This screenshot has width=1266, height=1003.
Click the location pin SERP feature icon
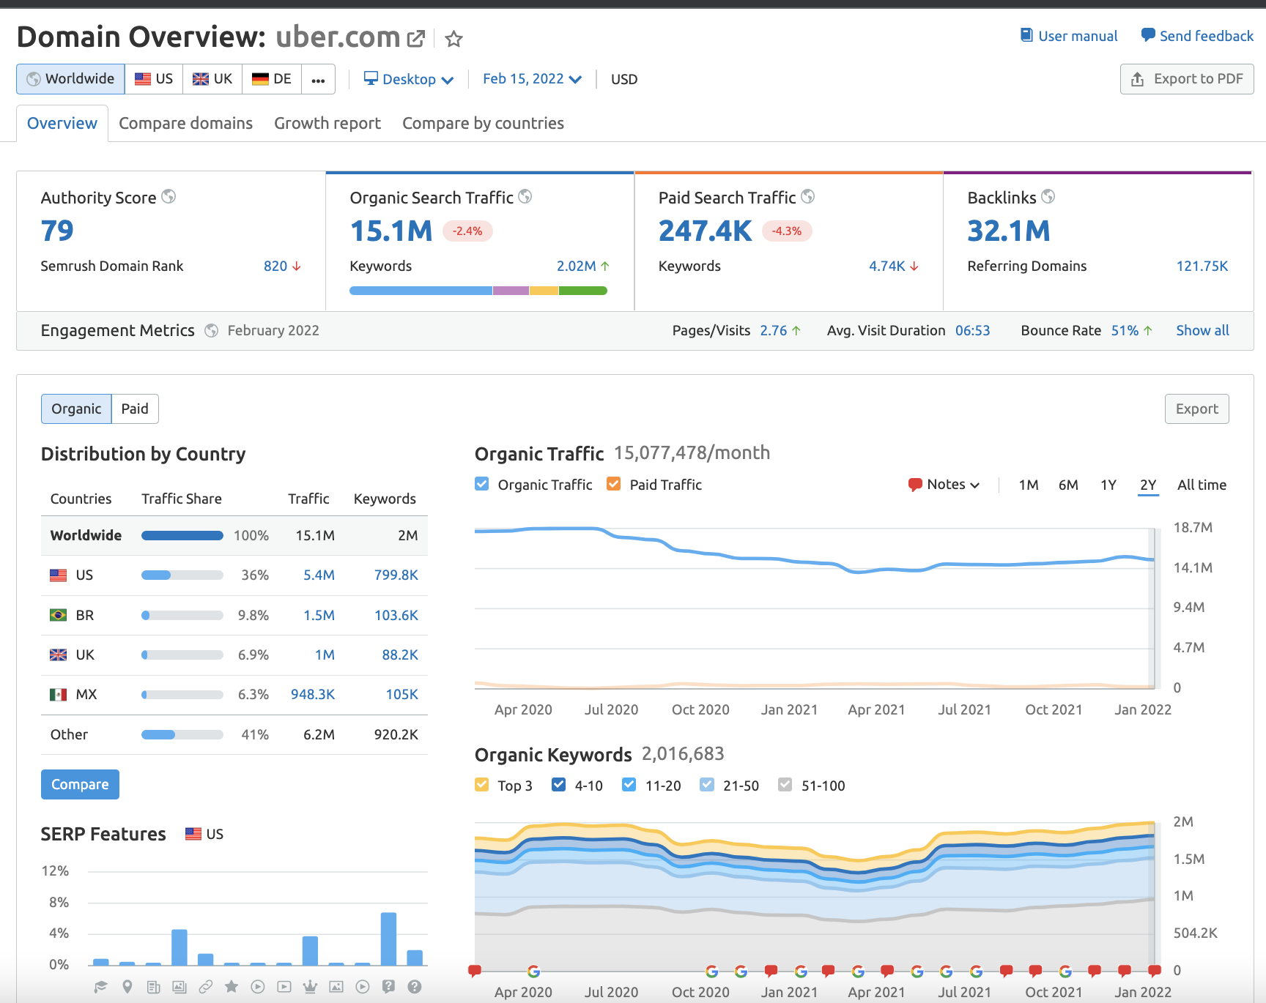pos(127,987)
